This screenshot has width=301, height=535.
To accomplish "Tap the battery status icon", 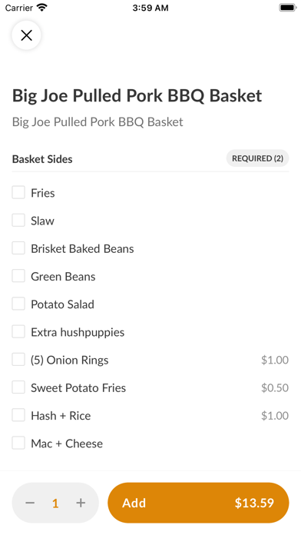I will coord(288,8).
